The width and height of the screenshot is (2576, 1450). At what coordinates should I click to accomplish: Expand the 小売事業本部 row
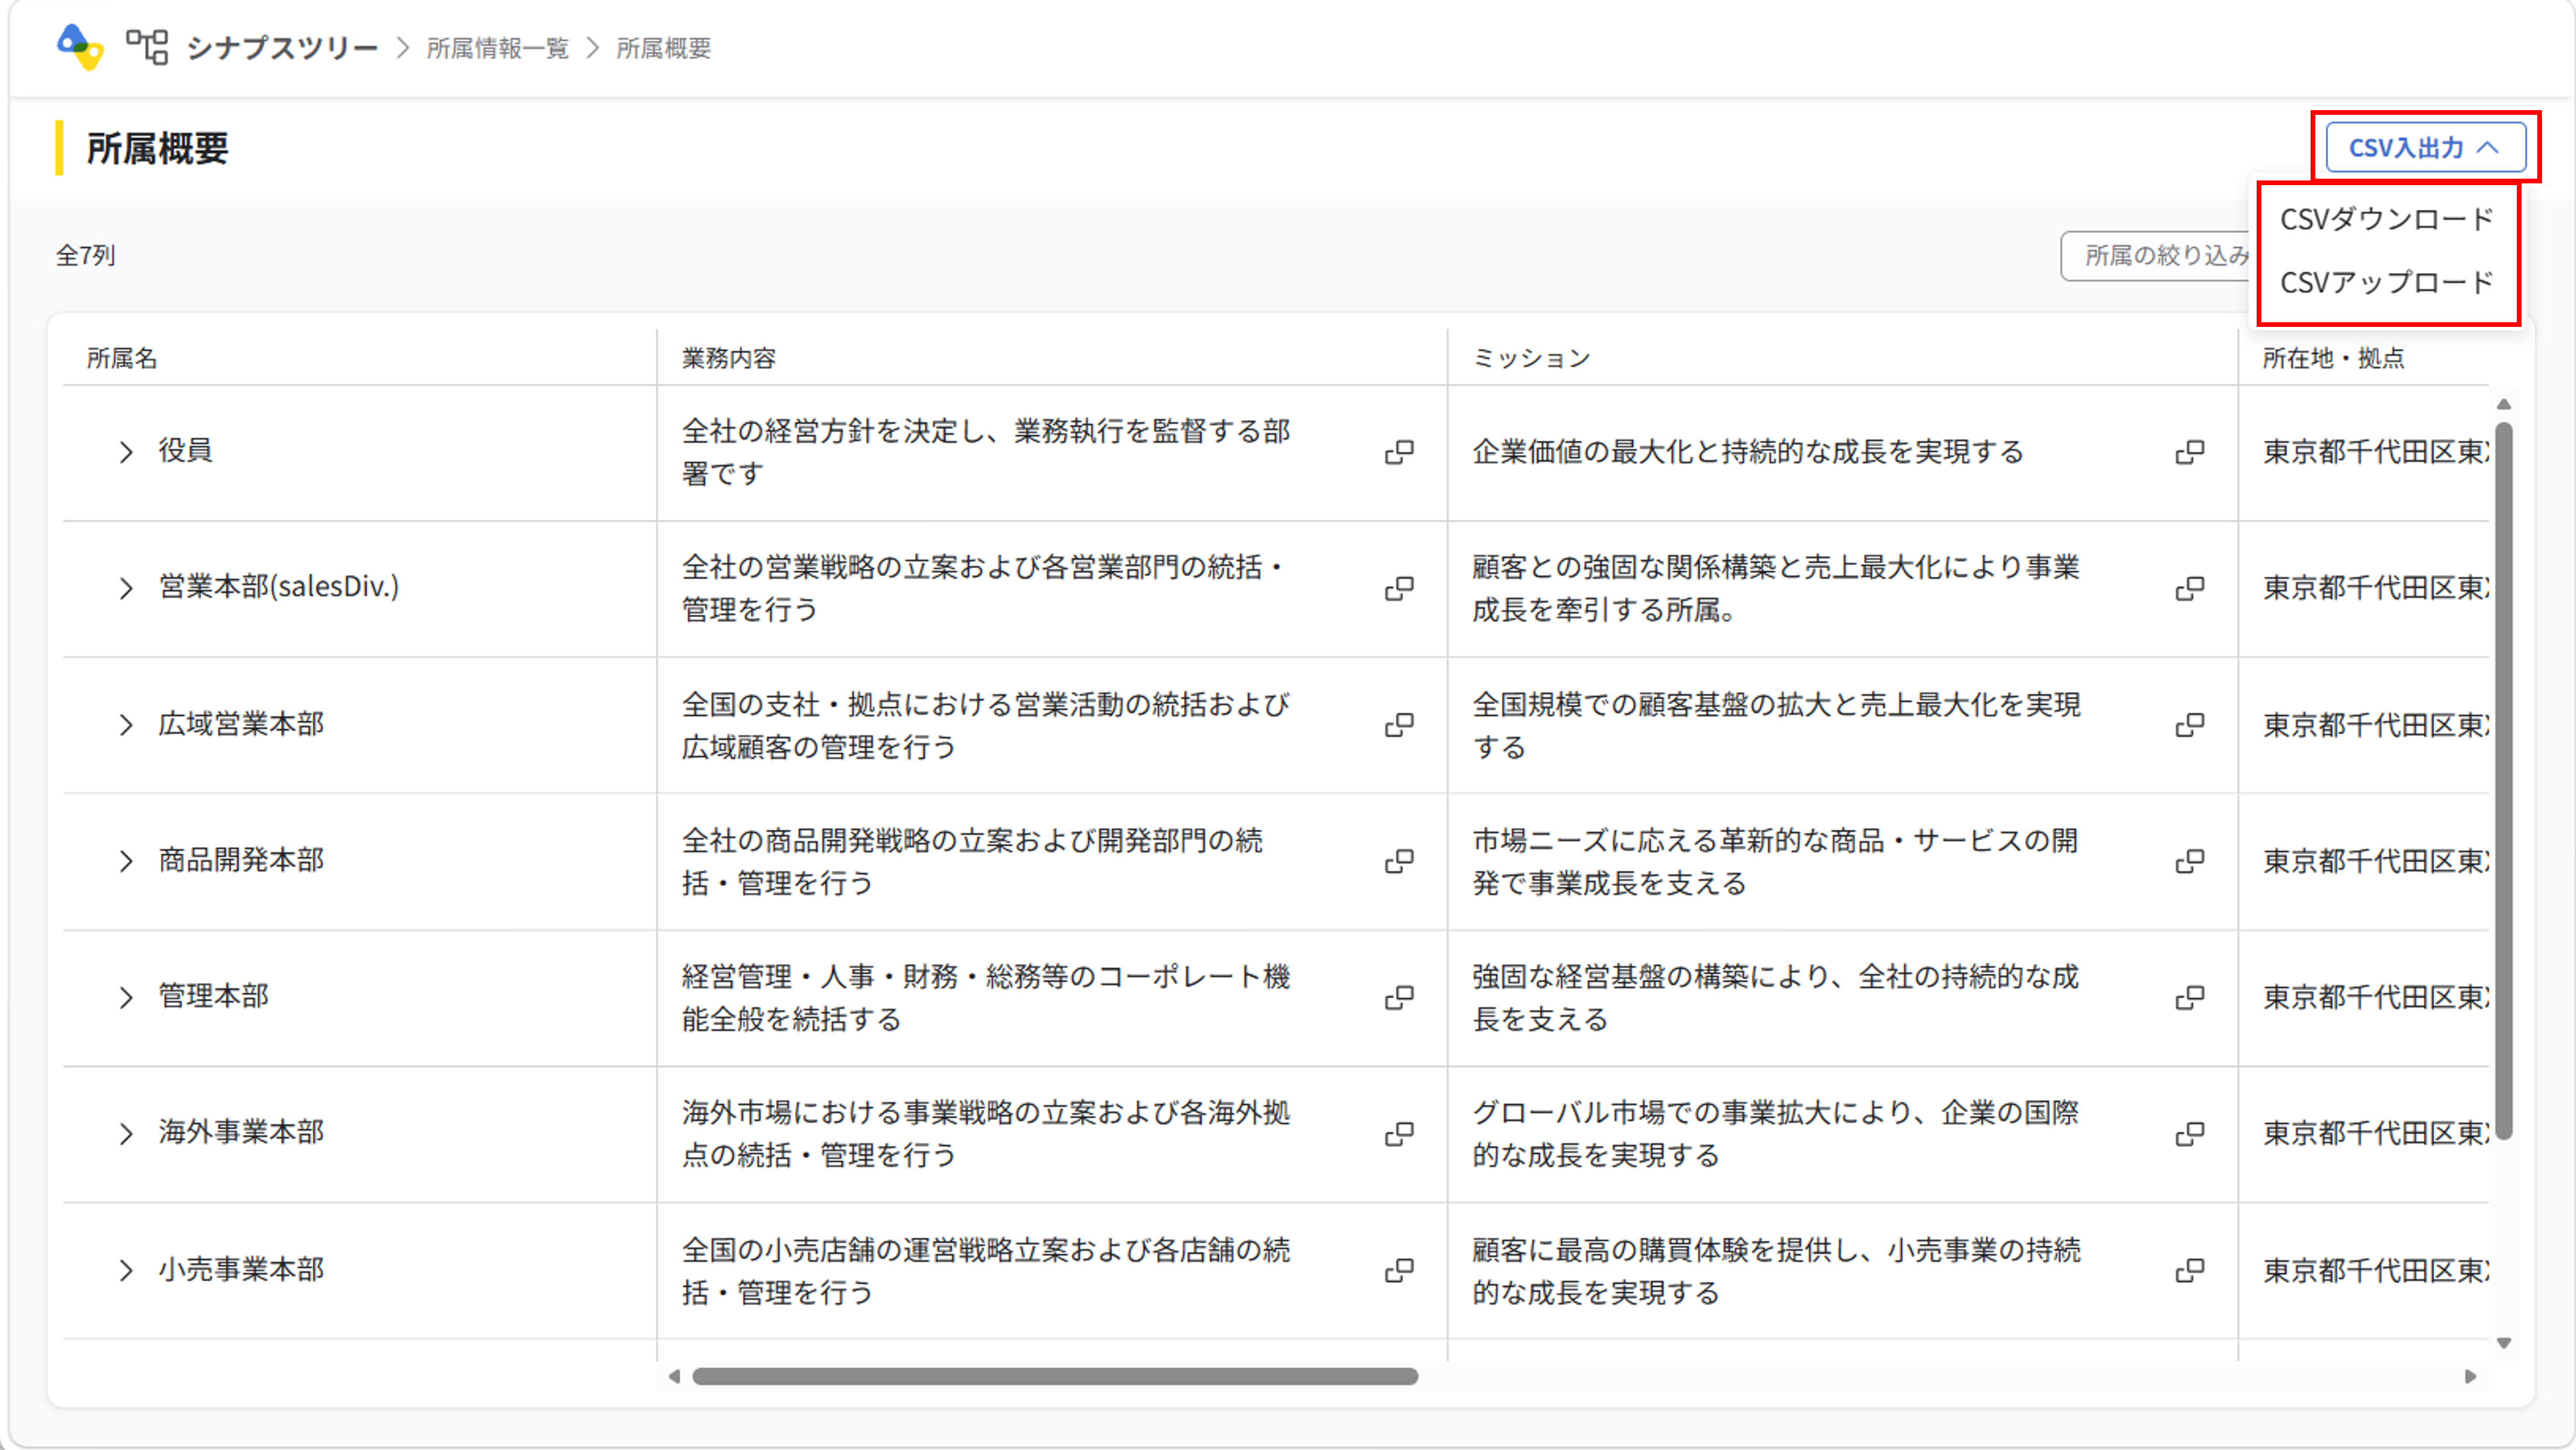coord(126,1271)
